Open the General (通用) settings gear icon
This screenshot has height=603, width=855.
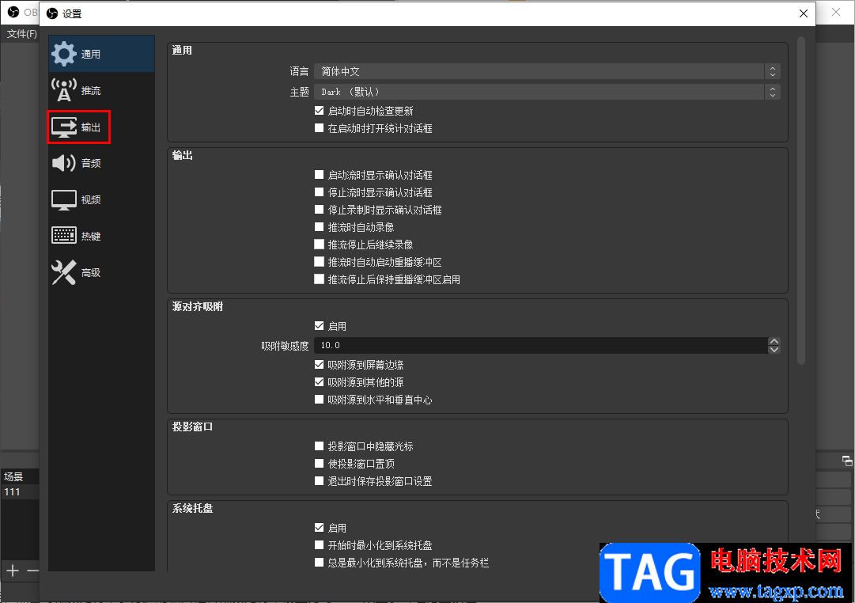(x=64, y=54)
